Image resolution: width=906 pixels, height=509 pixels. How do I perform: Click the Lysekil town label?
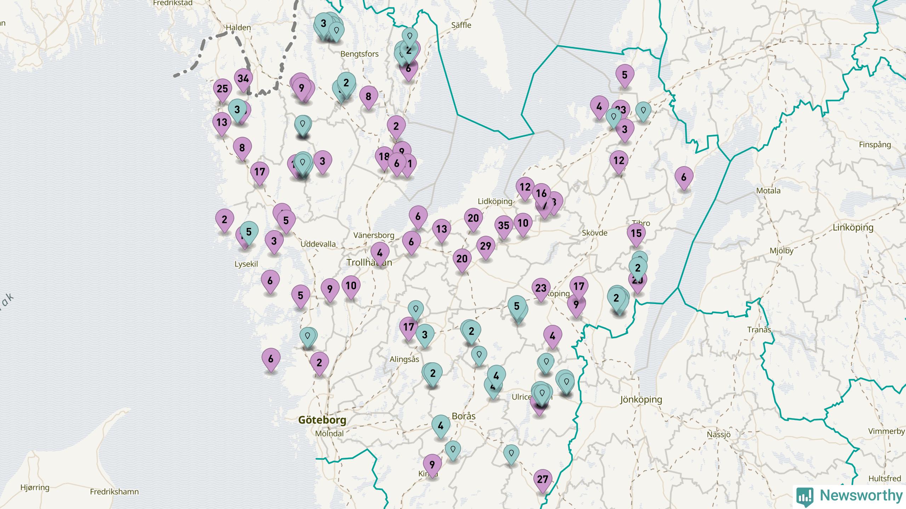(246, 264)
